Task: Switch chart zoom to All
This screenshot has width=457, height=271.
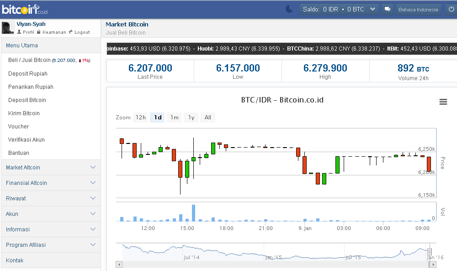Action: [207, 117]
